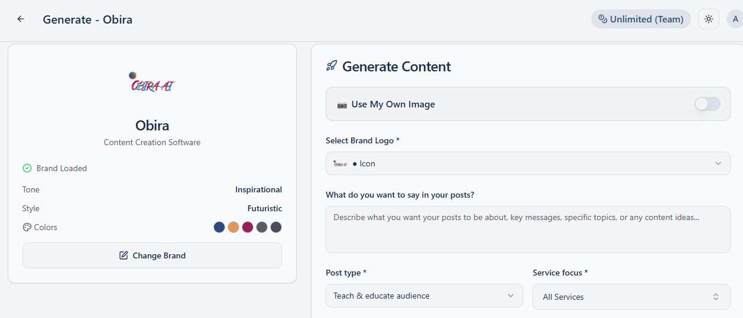
Task: Click the Brand Loaded status text
Action: tap(61, 168)
